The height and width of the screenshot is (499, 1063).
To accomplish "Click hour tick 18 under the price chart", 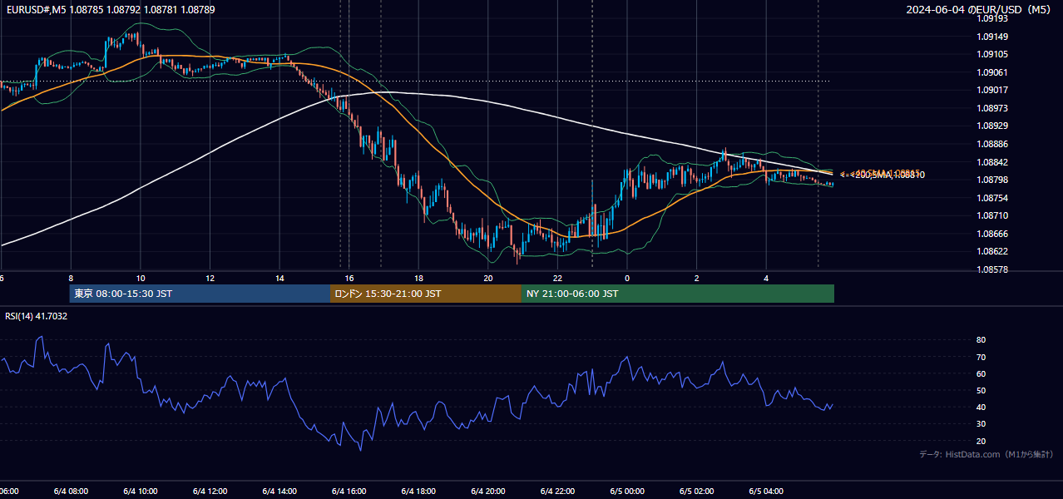I will tap(418, 278).
